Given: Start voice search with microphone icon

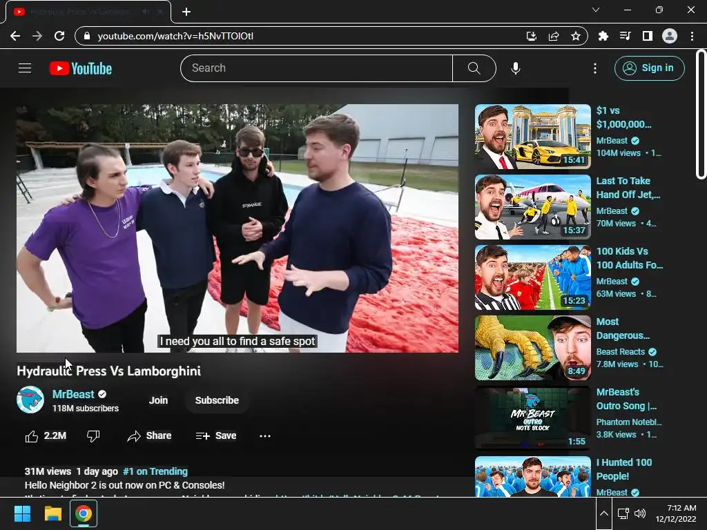Looking at the screenshot, I should (x=515, y=68).
